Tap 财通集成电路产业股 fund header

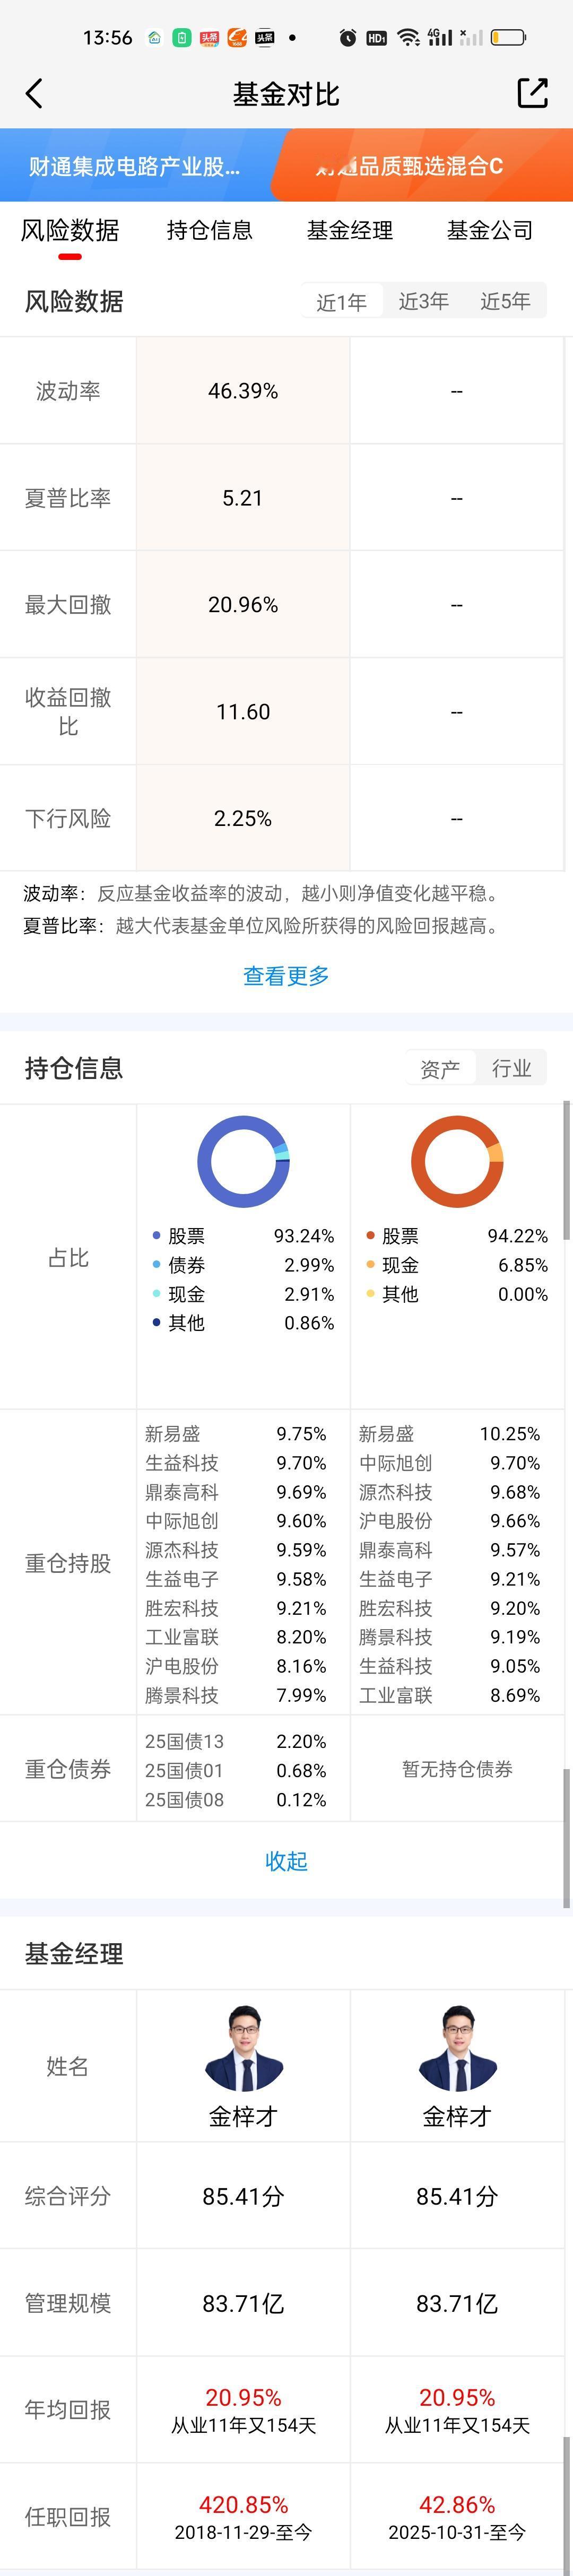[x=135, y=166]
